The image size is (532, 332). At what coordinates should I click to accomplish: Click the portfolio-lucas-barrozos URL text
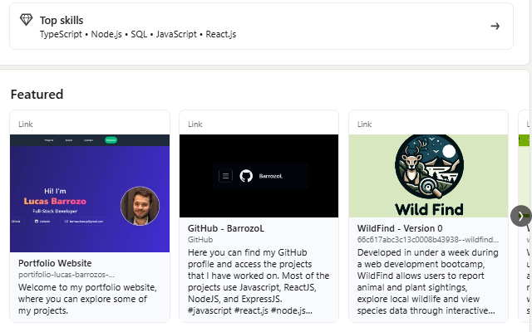(x=66, y=274)
